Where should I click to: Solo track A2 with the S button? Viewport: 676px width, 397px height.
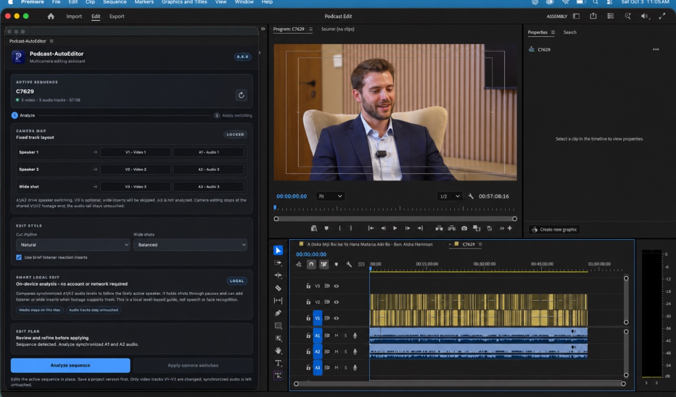click(346, 352)
